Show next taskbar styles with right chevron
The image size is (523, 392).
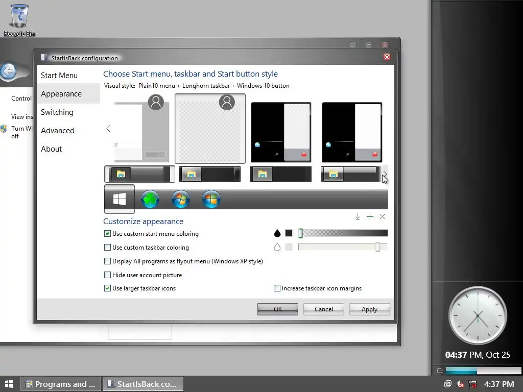(385, 174)
